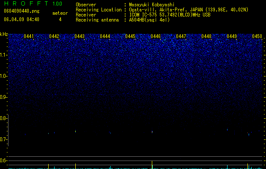Click the 1.1 kHz axis label
The width and height of the screenshot is (266, 169).
pyautogui.click(x=3, y=55)
